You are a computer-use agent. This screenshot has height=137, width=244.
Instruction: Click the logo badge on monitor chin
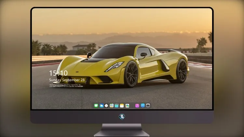[122, 117]
